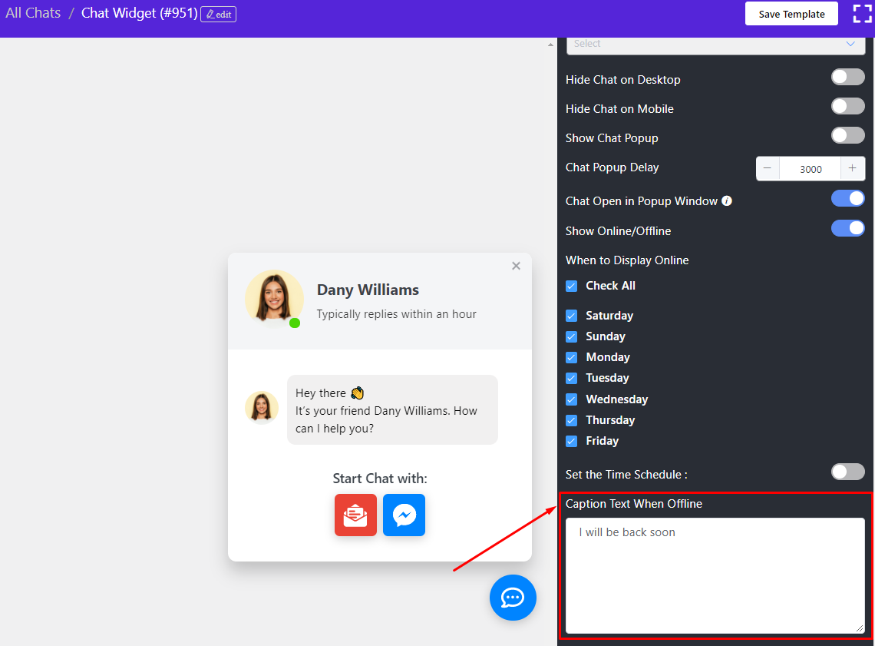Image resolution: width=875 pixels, height=646 pixels.
Task: Decrease Chat Popup Delay with minus button
Action: point(768,169)
